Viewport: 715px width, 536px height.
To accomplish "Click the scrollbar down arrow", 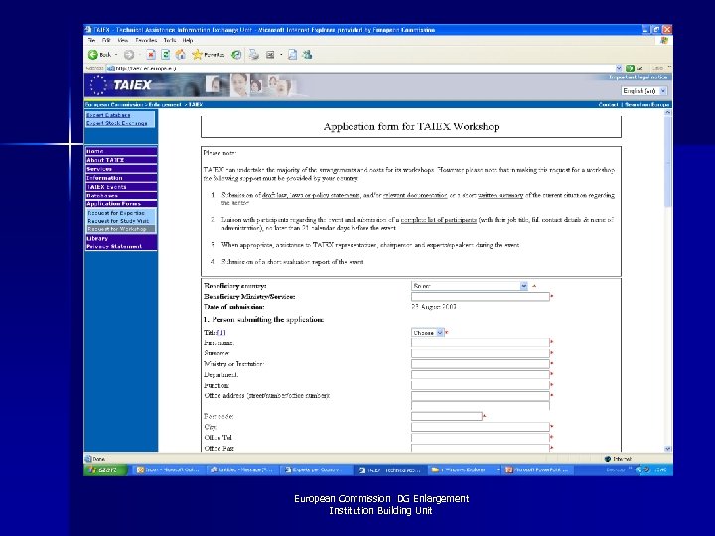I will pos(667,449).
